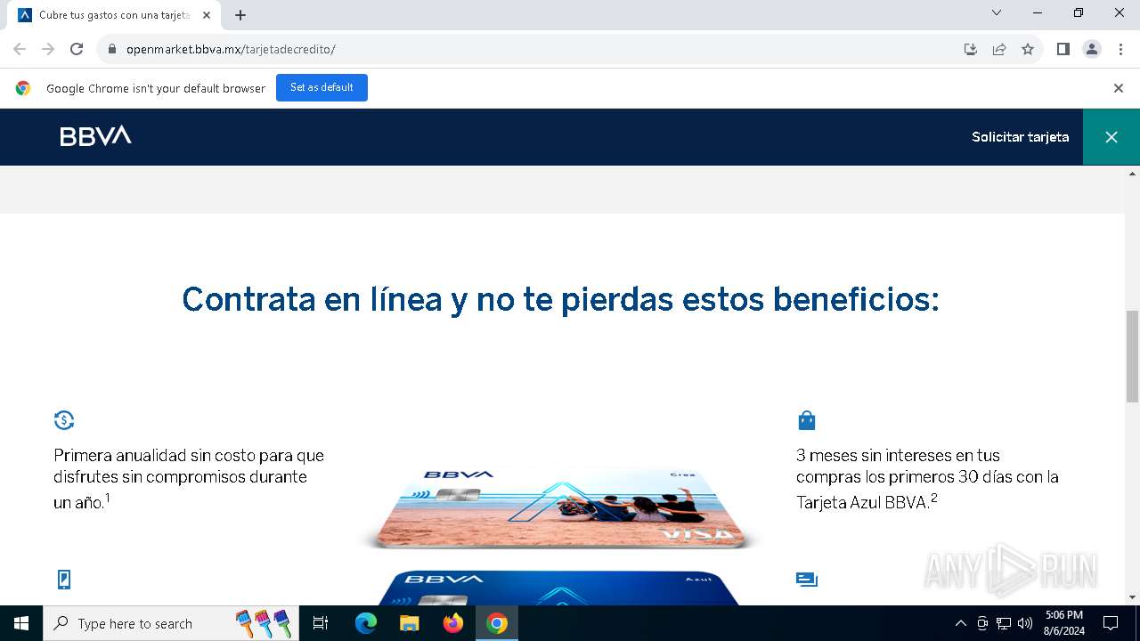Share this page icon
This screenshot has width=1140, height=641.
(x=999, y=49)
